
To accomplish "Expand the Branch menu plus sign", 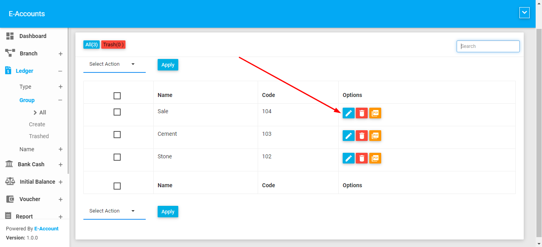I will coord(60,54).
